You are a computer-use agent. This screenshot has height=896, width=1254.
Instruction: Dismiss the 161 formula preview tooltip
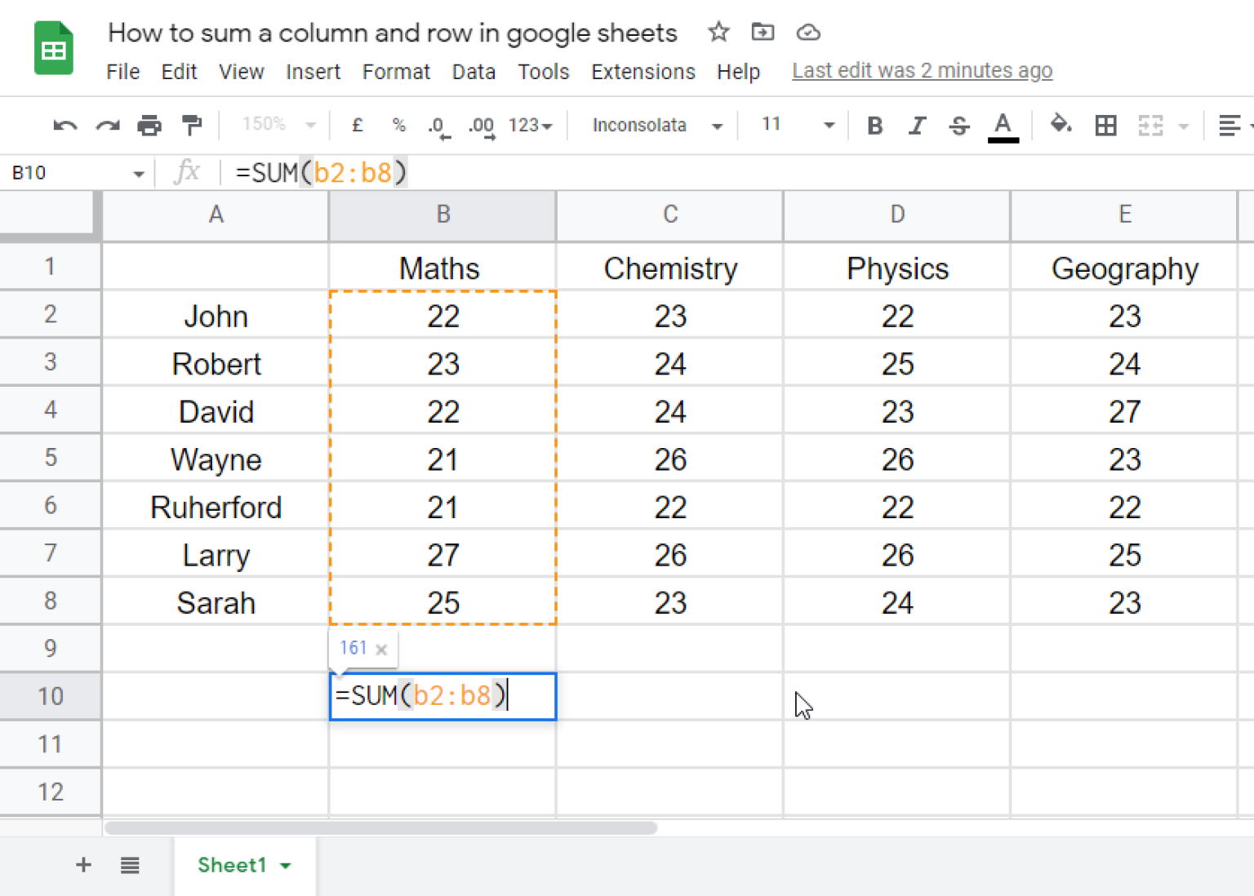click(381, 650)
